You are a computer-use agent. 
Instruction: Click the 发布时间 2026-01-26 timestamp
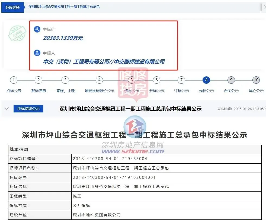(x=242, y=109)
